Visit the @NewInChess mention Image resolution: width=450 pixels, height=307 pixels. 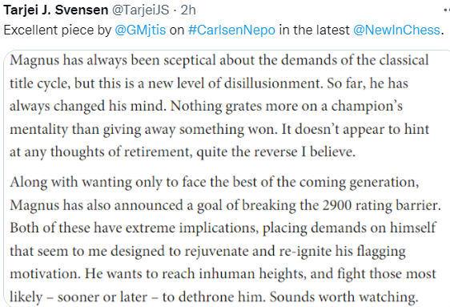[x=396, y=30]
